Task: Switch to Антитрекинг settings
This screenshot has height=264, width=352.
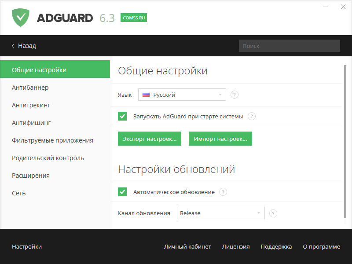Action: (55, 105)
